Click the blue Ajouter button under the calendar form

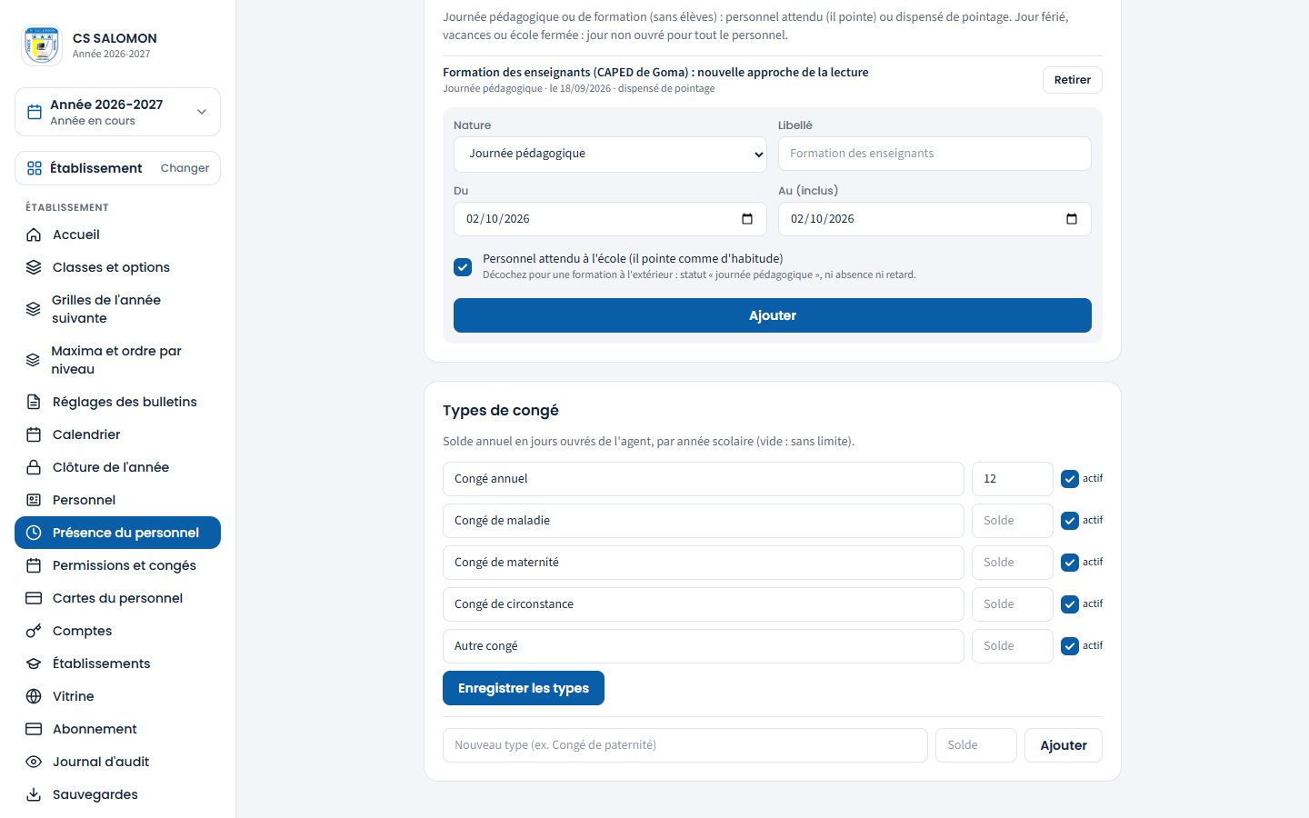click(x=773, y=315)
